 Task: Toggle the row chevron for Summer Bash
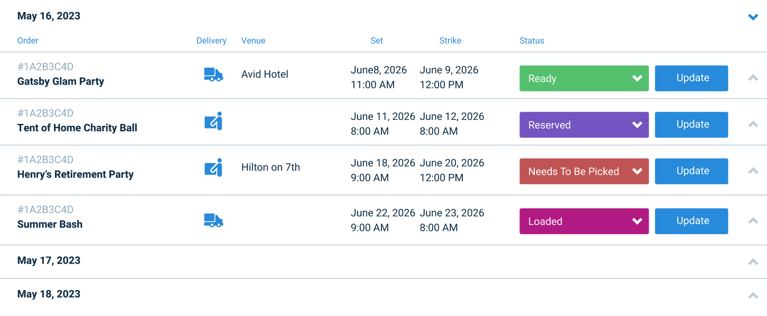[x=753, y=220]
